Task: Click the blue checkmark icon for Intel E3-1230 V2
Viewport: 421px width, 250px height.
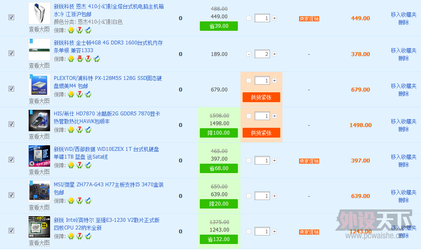Action: 88,236
